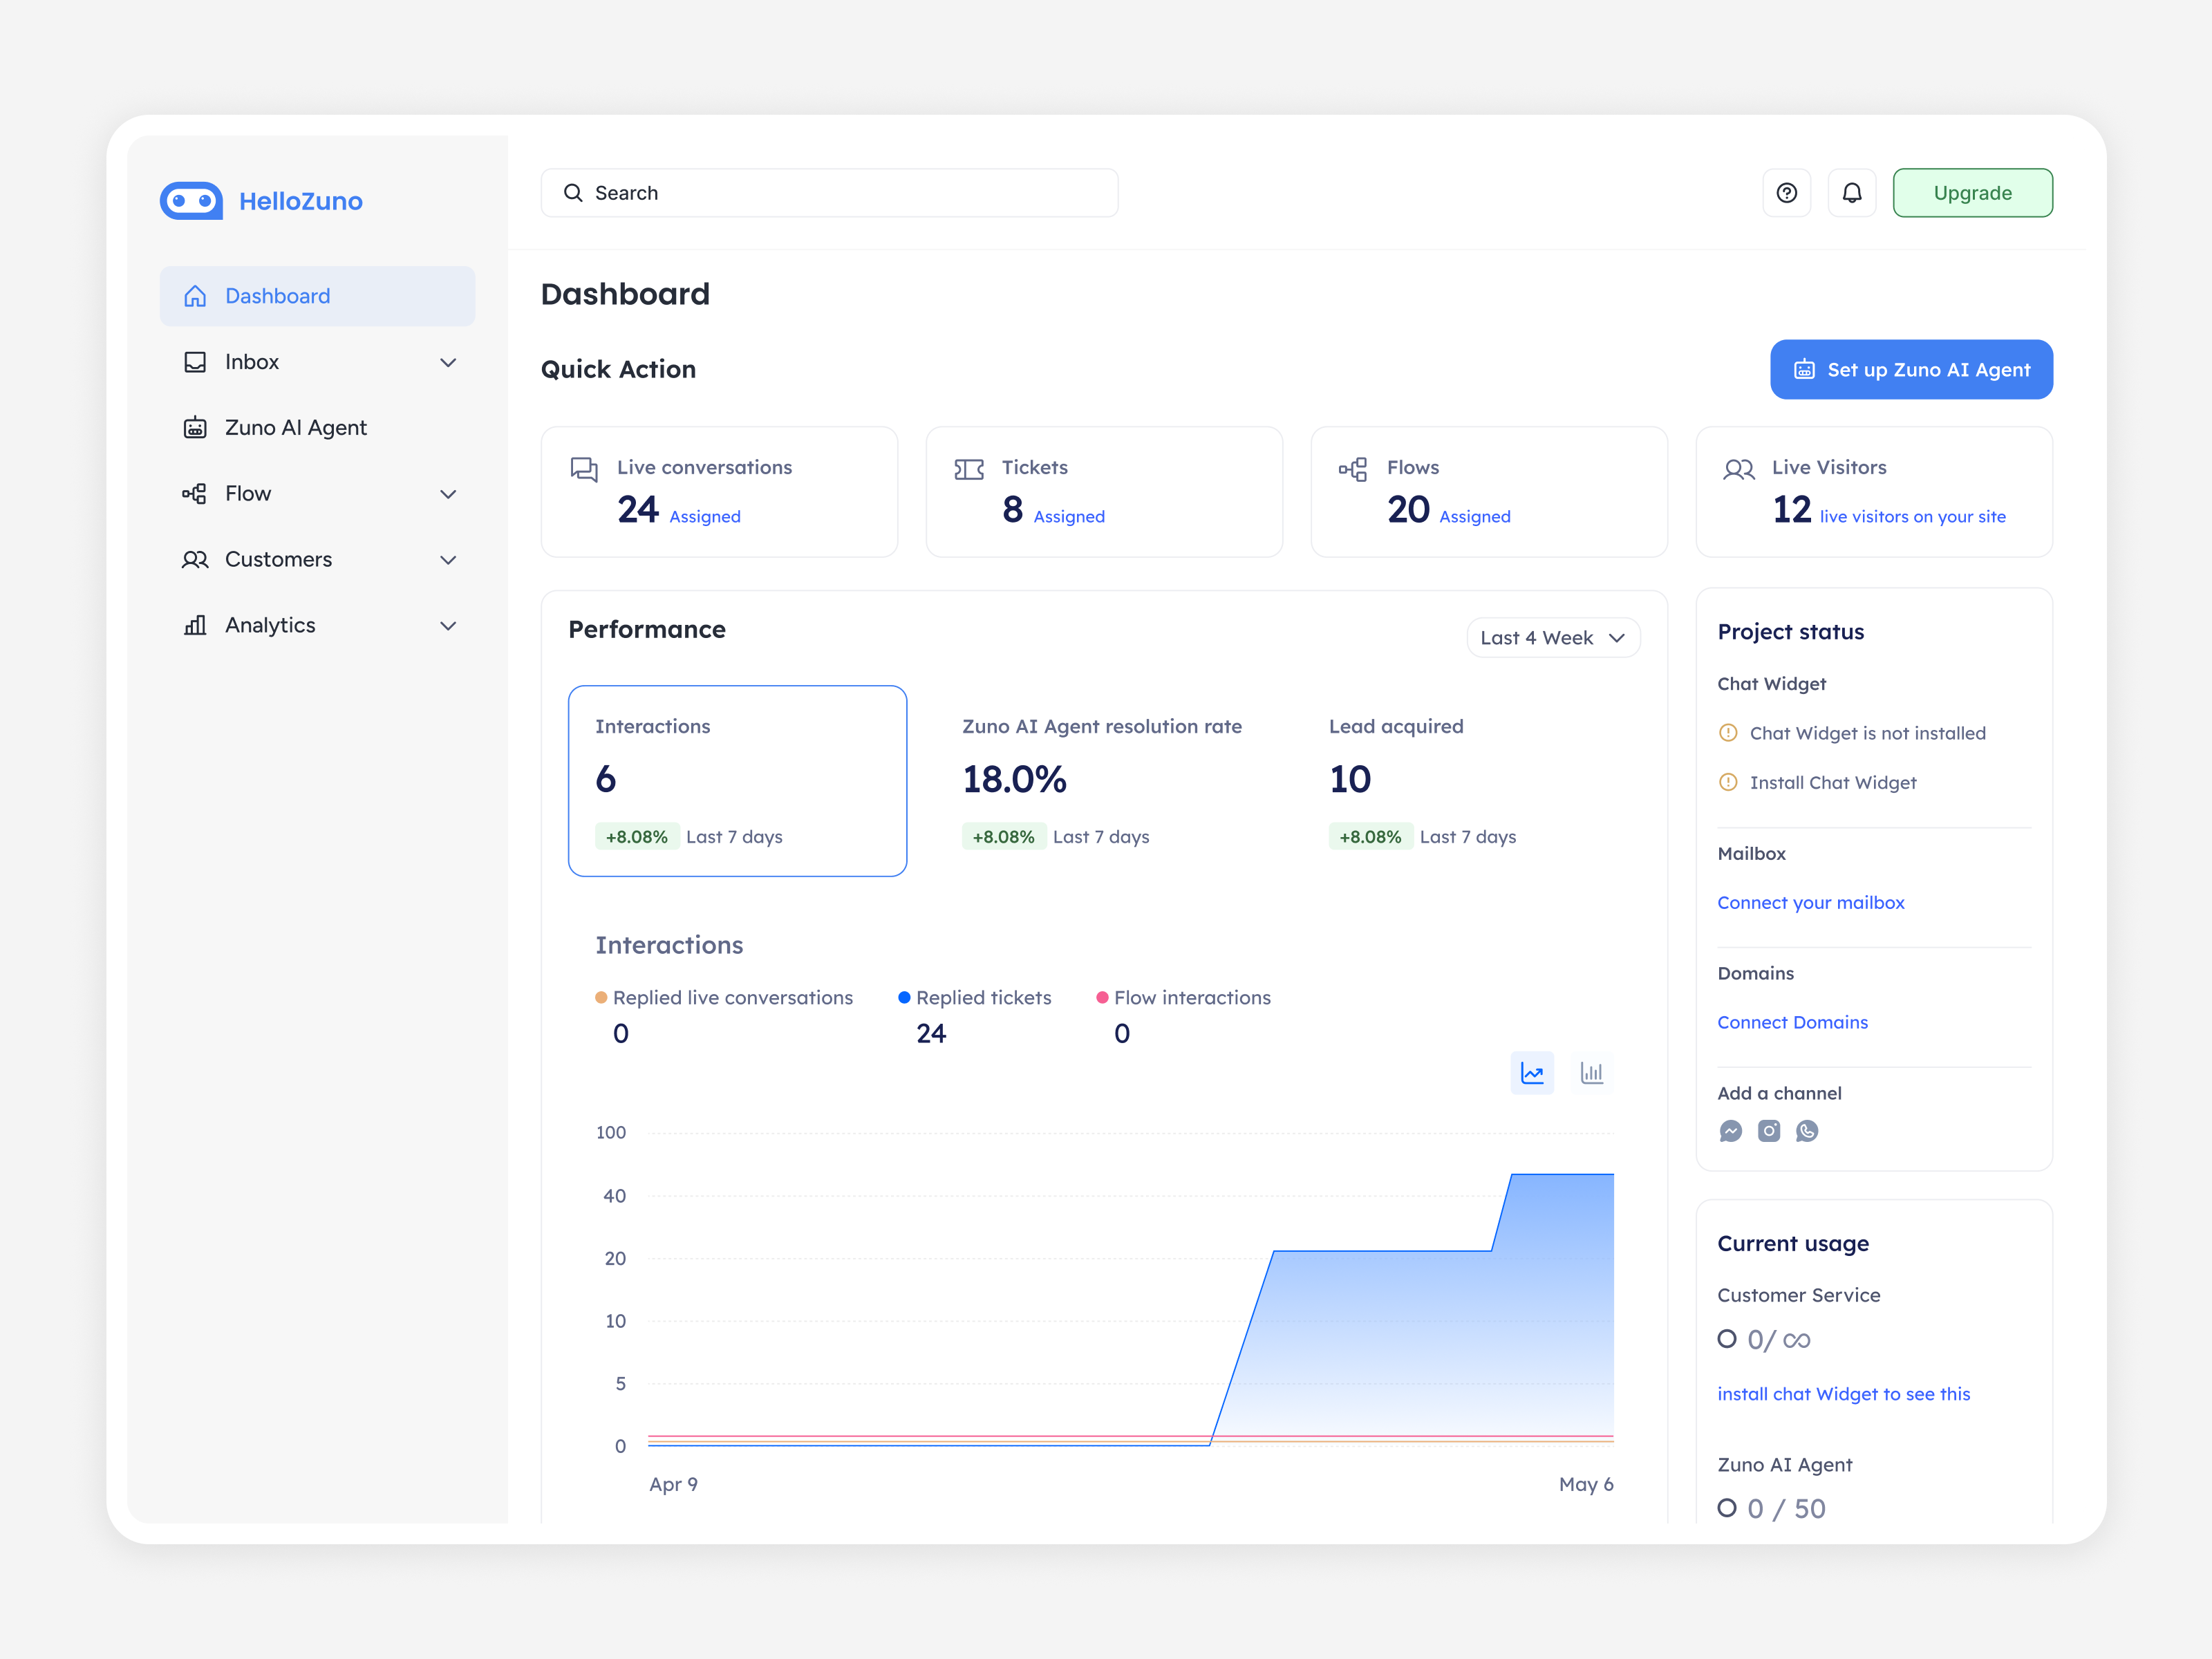Click the Upgrade button
Viewport: 2212px width, 1659px height.
[1972, 193]
